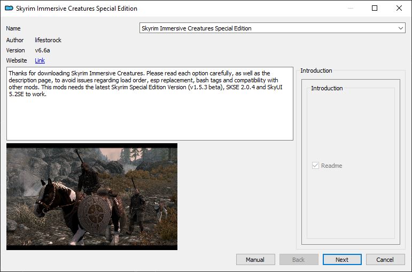The image size is (412, 272).
Task: Click the 'Name' field label
Action: click(13, 28)
